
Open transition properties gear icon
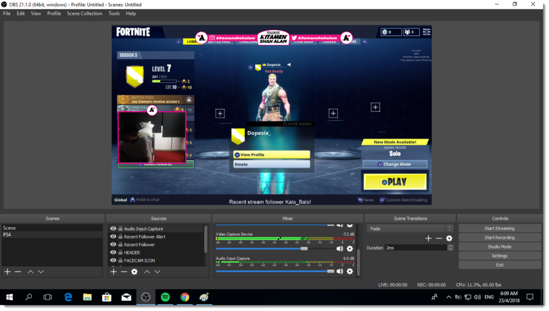coord(449,239)
